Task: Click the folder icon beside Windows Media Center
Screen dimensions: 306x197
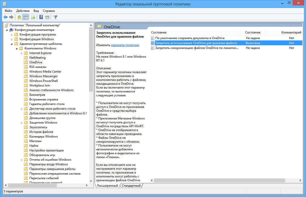Action: tap(26, 72)
